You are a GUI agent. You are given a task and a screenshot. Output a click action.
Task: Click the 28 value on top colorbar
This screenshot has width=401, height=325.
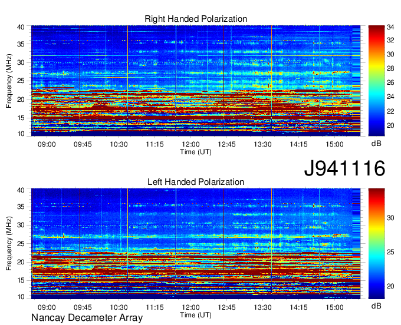click(390, 68)
